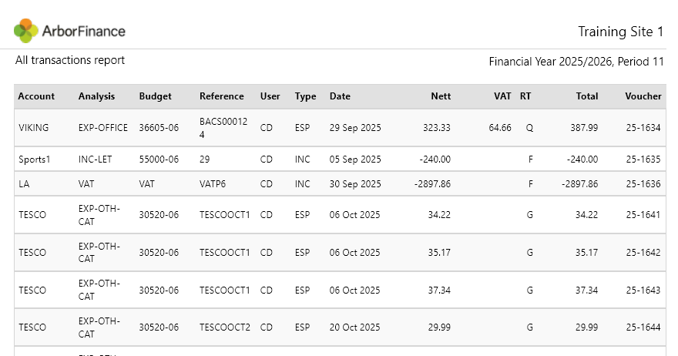Image resolution: width=678 pixels, height=356 pixels.
Task: Select voucher 25-1641 in TESCO row
Action: point(643,214)
